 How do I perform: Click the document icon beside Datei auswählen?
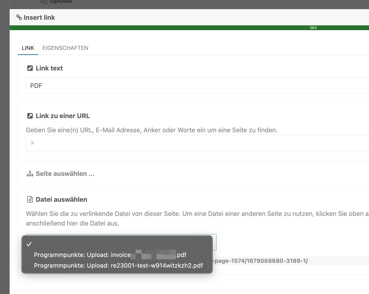[30, 199]
